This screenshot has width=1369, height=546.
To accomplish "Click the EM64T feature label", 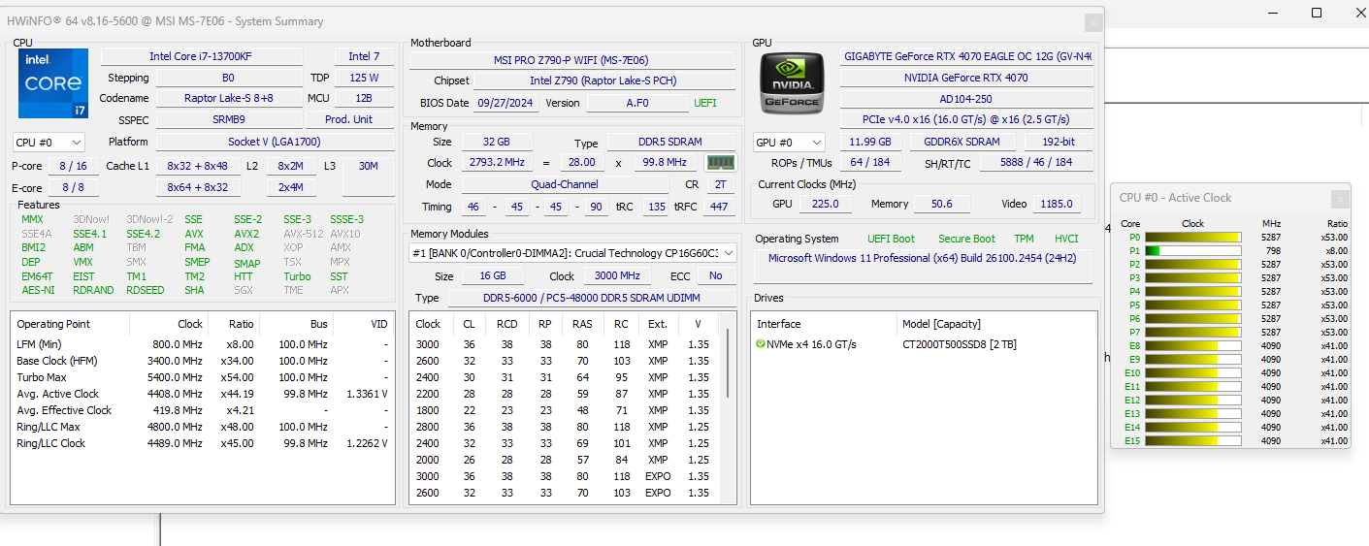I will pos(37,276).
